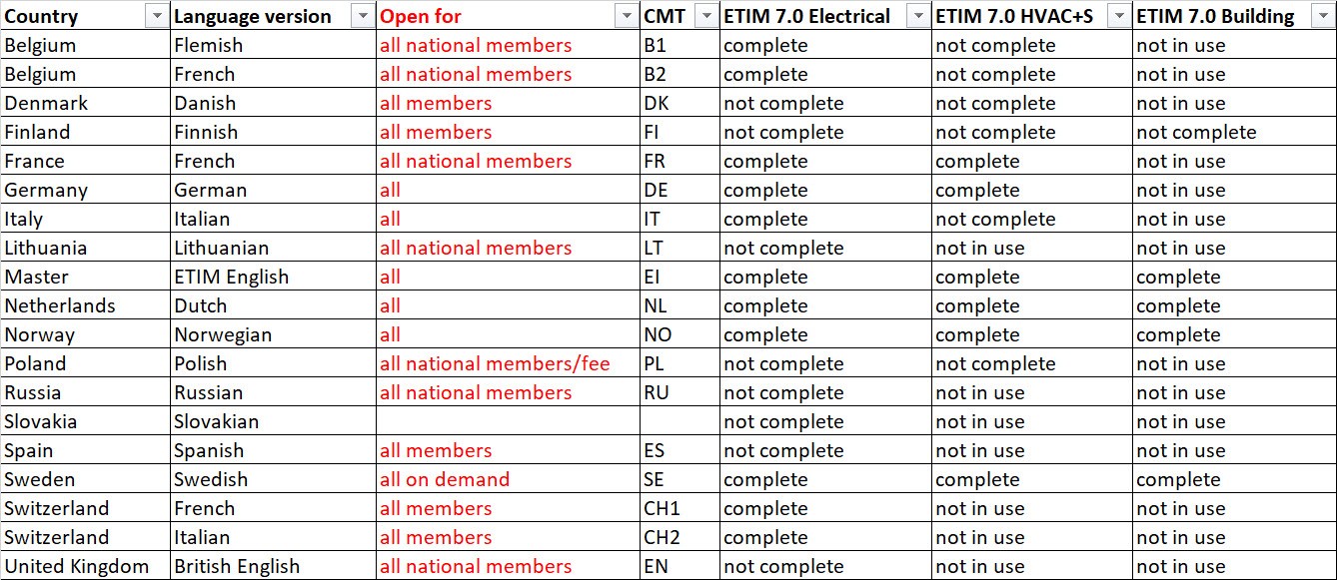Viewport: 1337px width, 580px height.
Task: Click the British English language cell
Action: coord(273,566)
